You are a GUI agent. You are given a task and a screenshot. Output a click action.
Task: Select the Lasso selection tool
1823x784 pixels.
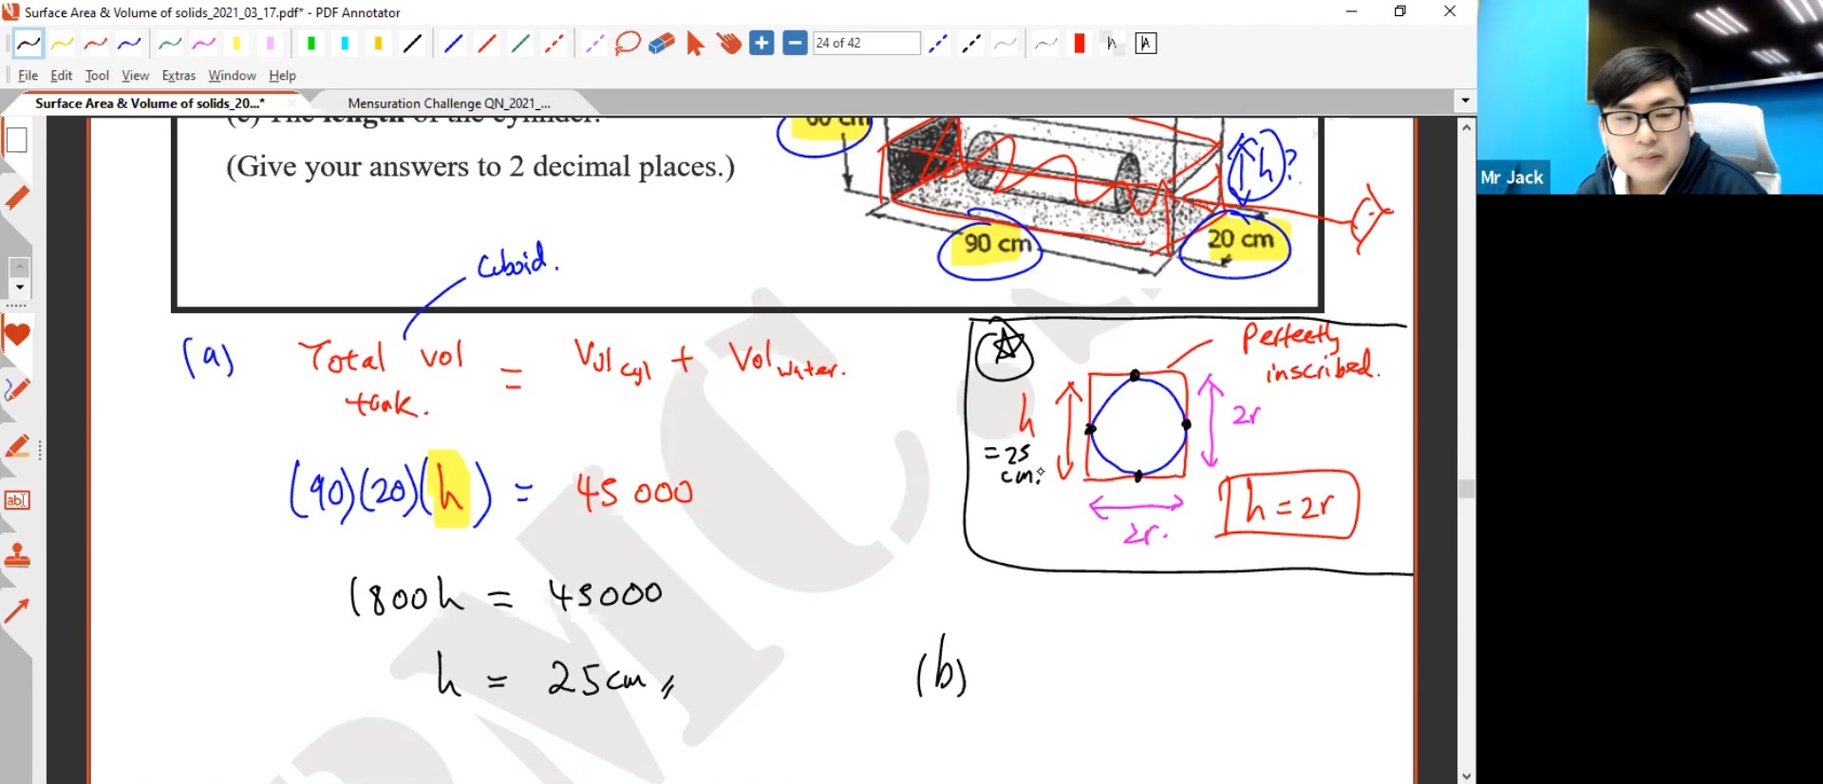click(628, 44)
